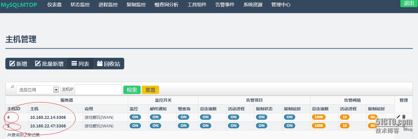Click the 监控开关 group header

point(163,100)
